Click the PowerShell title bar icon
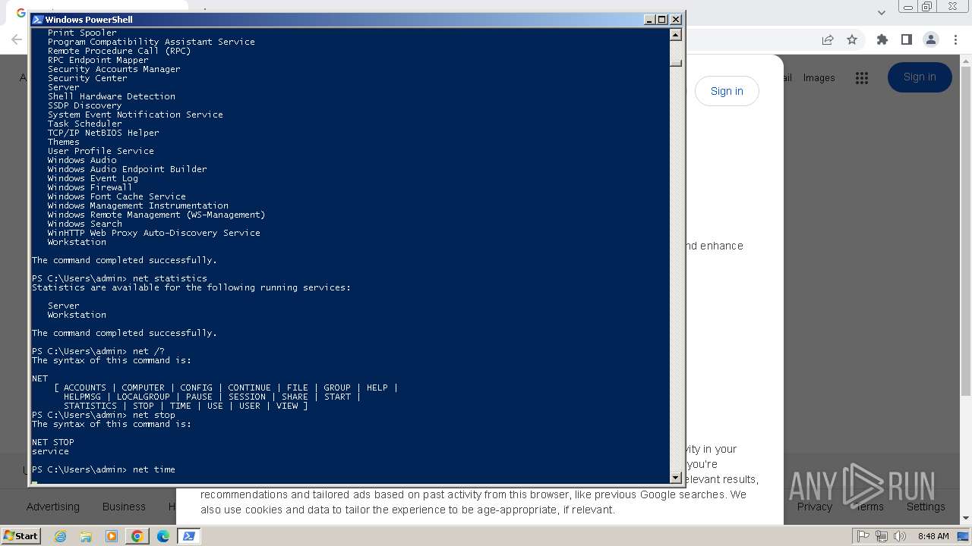Image resolution: width=972 pixels, height=546 pixels. pyautogui.click(x=37, y=20)
